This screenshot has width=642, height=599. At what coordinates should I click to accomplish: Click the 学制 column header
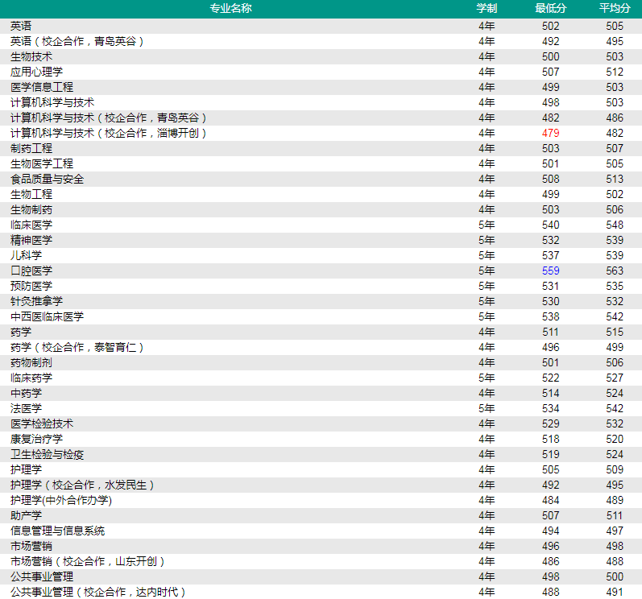[x=487, y=8]
